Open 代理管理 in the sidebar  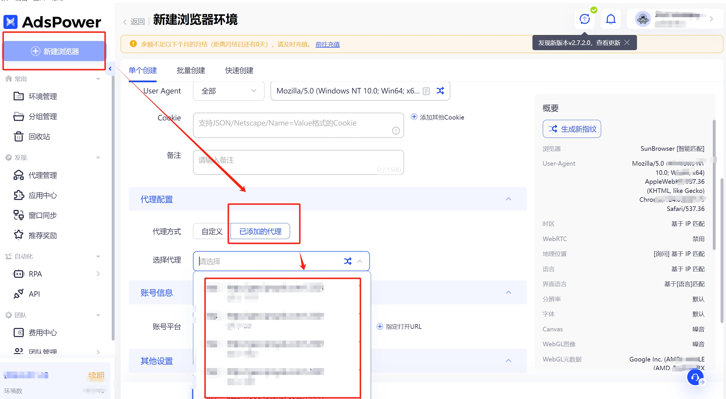click(x=43, y=175)
